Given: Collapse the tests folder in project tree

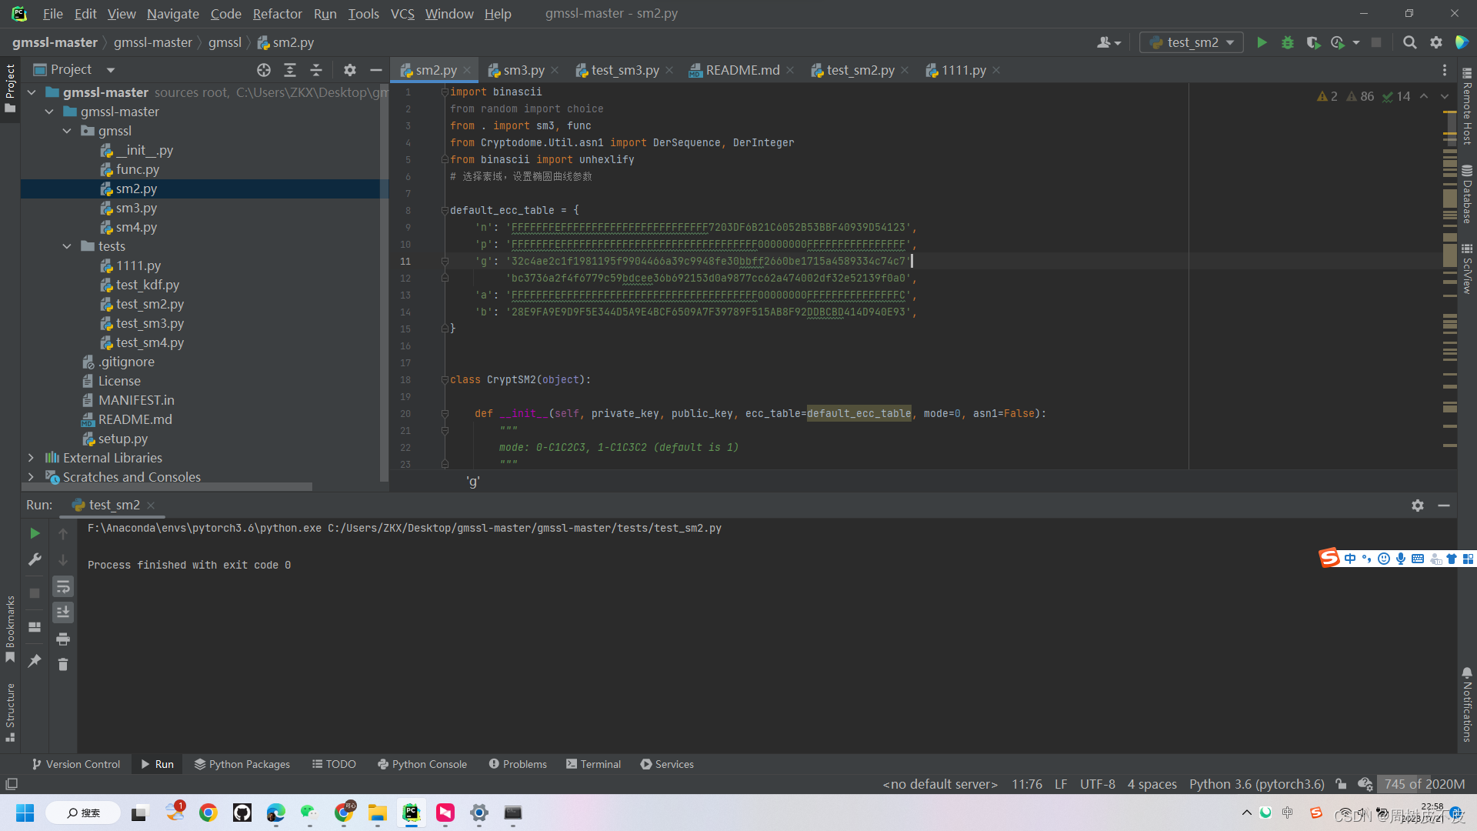Looking at the screenshot, I should tap(67, 246).
